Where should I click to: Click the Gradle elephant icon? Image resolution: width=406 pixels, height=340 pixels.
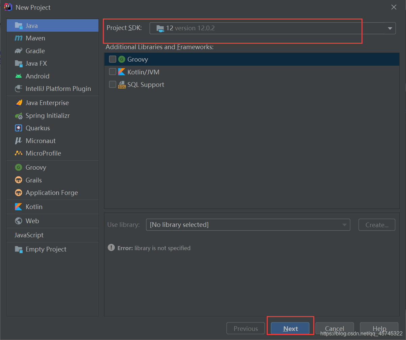pyautogui.click(x=19, y=51)
